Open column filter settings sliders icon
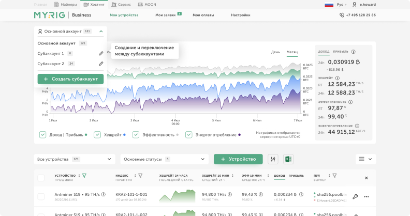 tap(273, 159)
